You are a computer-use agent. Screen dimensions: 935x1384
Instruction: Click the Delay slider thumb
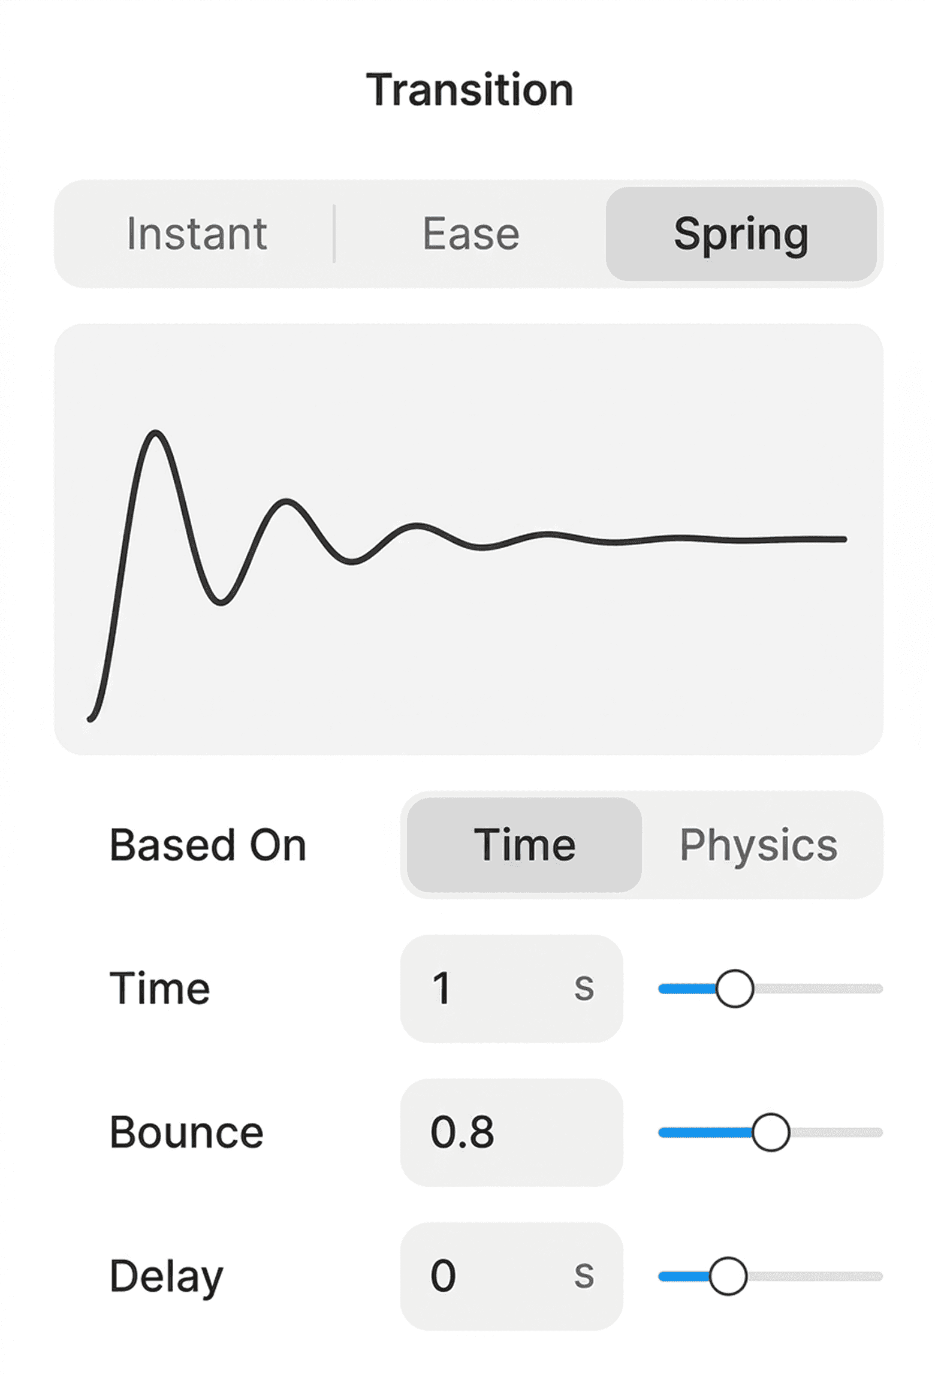click(x=728, y=1276)
